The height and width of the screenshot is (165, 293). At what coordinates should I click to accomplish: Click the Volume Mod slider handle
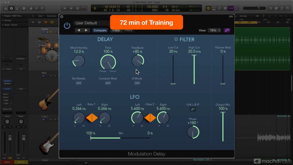223,84
